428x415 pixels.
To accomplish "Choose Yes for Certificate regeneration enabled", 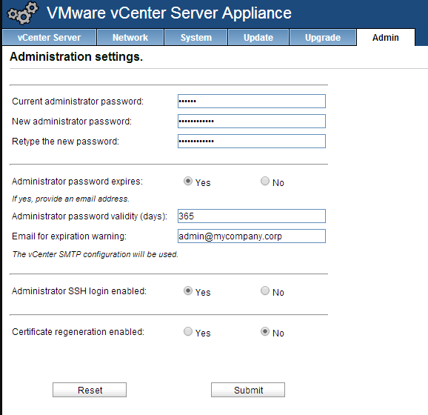I will click(x=188, y=331).
